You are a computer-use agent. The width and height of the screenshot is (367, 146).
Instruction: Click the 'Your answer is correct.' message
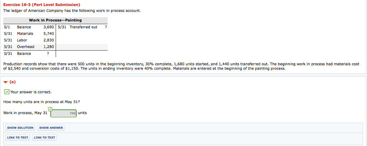pyautogui.click(x=30, y=92)
